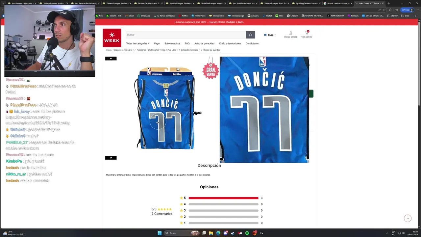The height and width of the screenshot is (237, 421).
Task: Open the Envío y devoluciones menu item
Action: (x=230, y=43)
